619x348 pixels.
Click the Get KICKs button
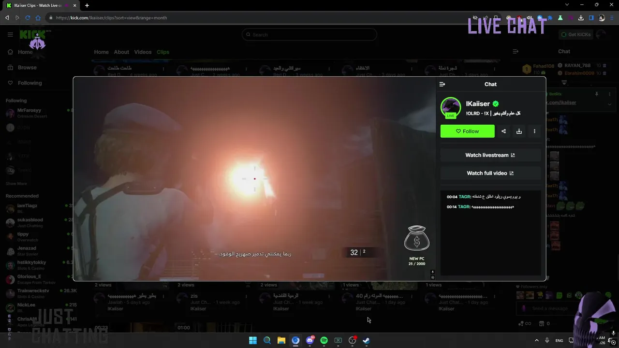click(x=575, y=35)
